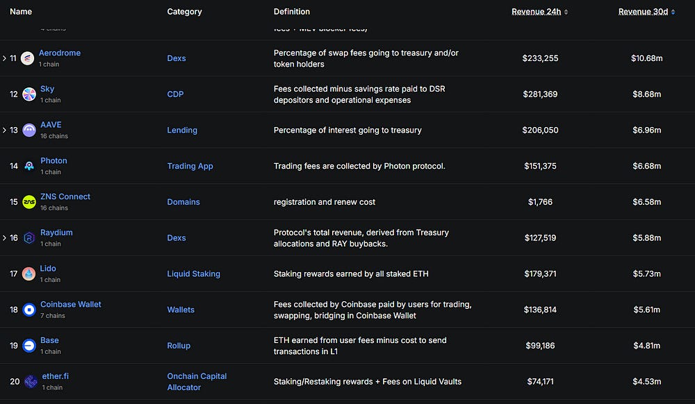Select ZNS Connect 30d revenue $6.58m
Viewport: 695px width, 404px height.
coord(647,202)
